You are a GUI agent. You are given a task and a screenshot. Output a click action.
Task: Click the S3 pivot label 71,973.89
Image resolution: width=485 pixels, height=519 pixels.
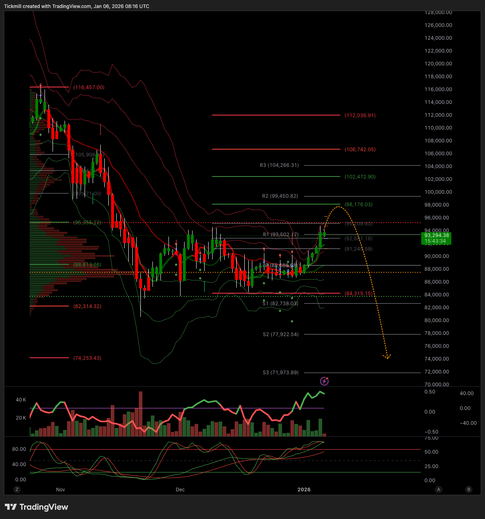[280, 373]
